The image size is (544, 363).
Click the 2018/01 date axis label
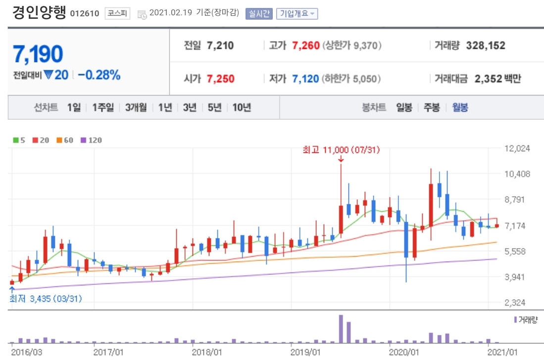click(x=207, y=352)
